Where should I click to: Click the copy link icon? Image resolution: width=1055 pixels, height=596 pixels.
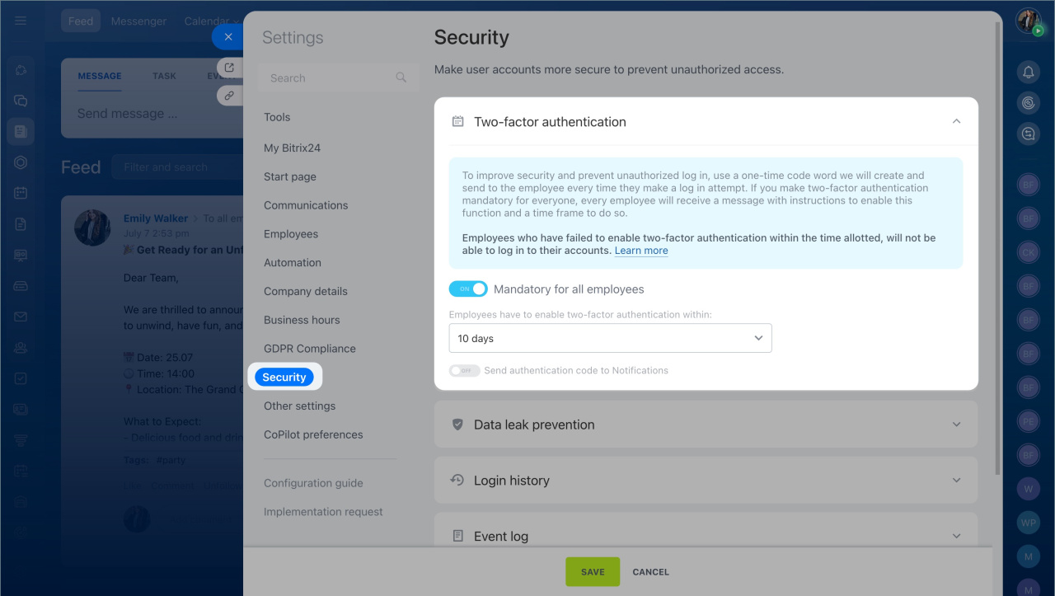(229, 96)
